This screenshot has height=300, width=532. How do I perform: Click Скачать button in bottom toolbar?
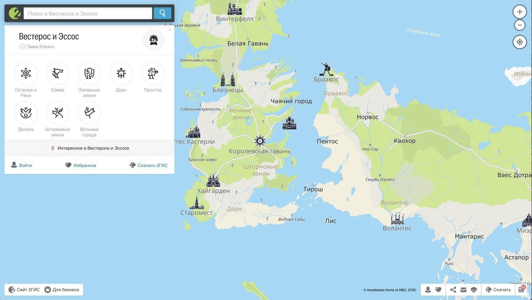(x=498, y=290)
